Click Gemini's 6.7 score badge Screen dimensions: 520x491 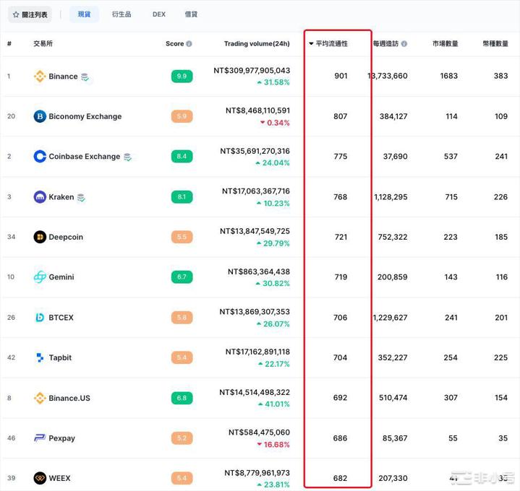182,277
